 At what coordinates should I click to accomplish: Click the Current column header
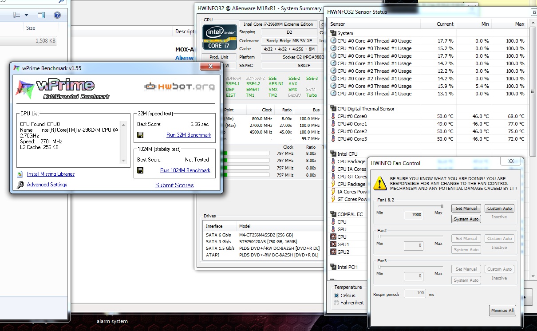[x=438, y=24]
